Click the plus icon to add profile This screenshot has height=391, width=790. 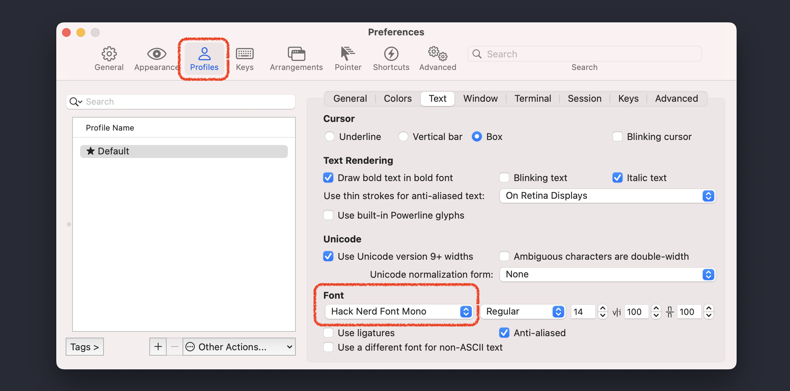pos(158,347)
